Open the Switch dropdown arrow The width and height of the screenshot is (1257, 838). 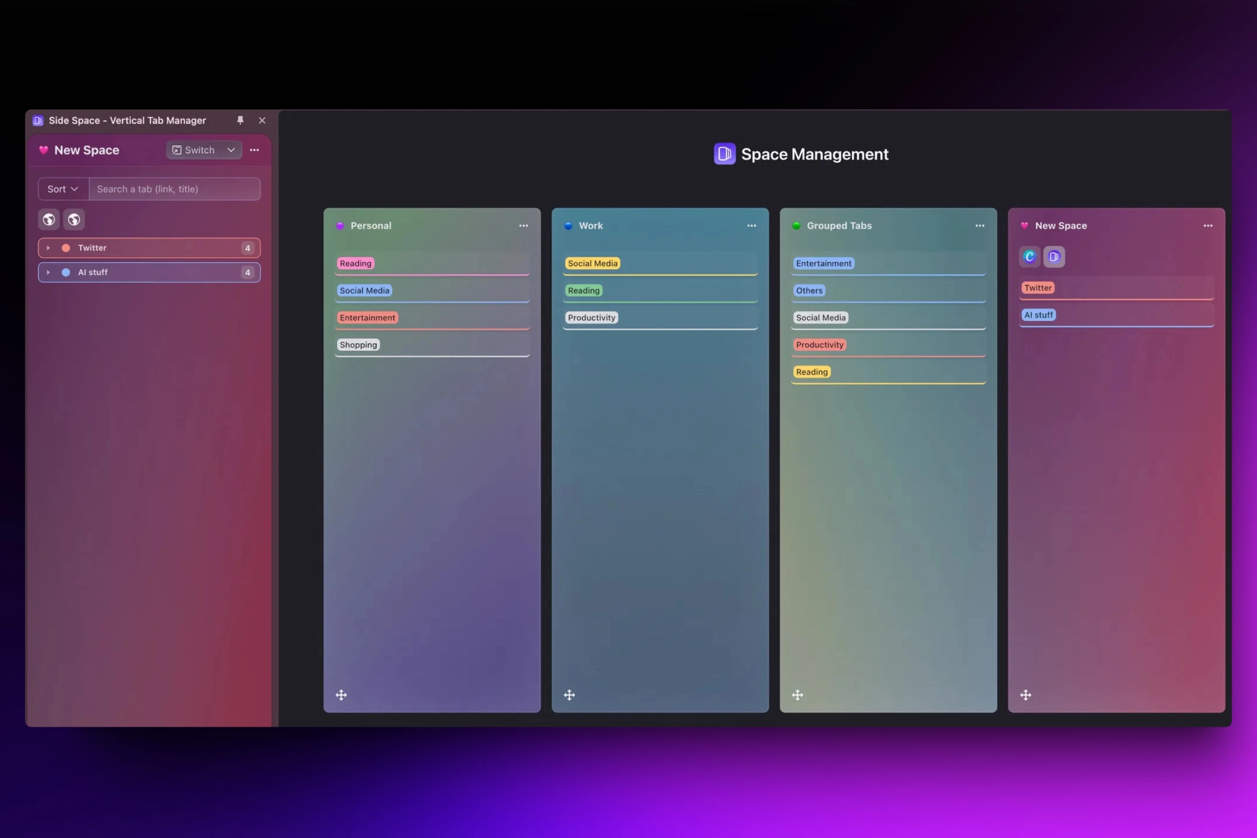230,150
